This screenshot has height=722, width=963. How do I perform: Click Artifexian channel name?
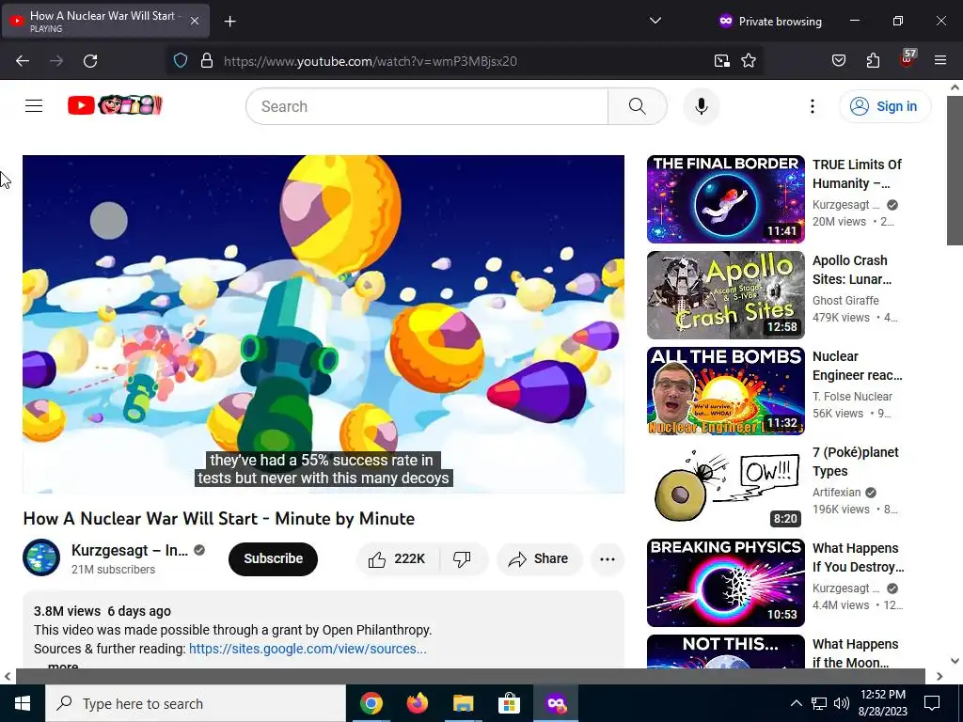click(836, 492)
